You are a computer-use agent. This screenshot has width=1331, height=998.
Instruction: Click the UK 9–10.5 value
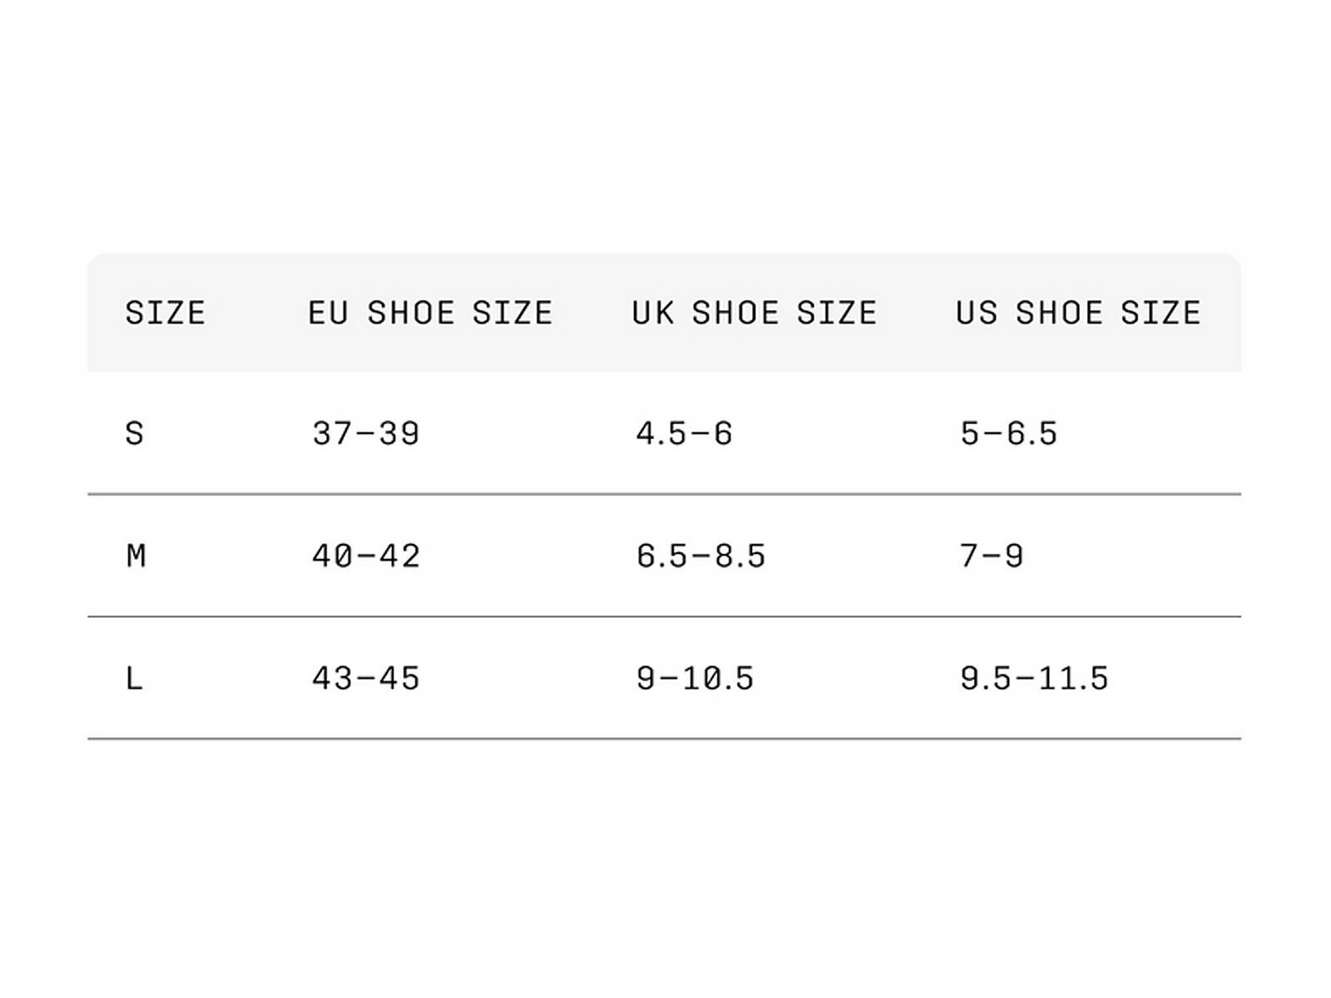(x=695, y=679)
